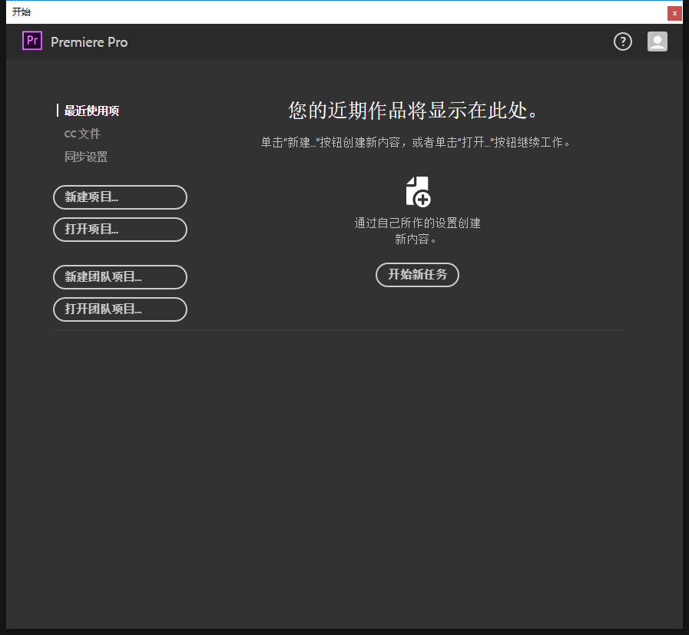
Task: Close the 开始 window
Action: (674, 13)
